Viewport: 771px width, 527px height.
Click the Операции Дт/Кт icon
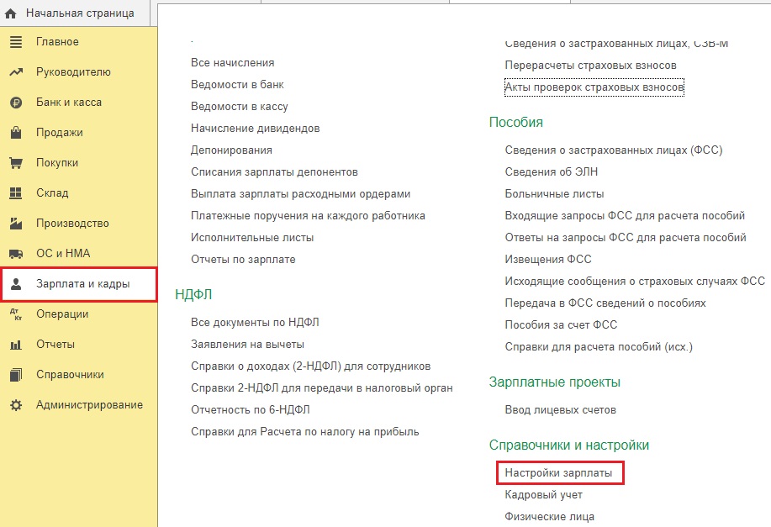16,314
